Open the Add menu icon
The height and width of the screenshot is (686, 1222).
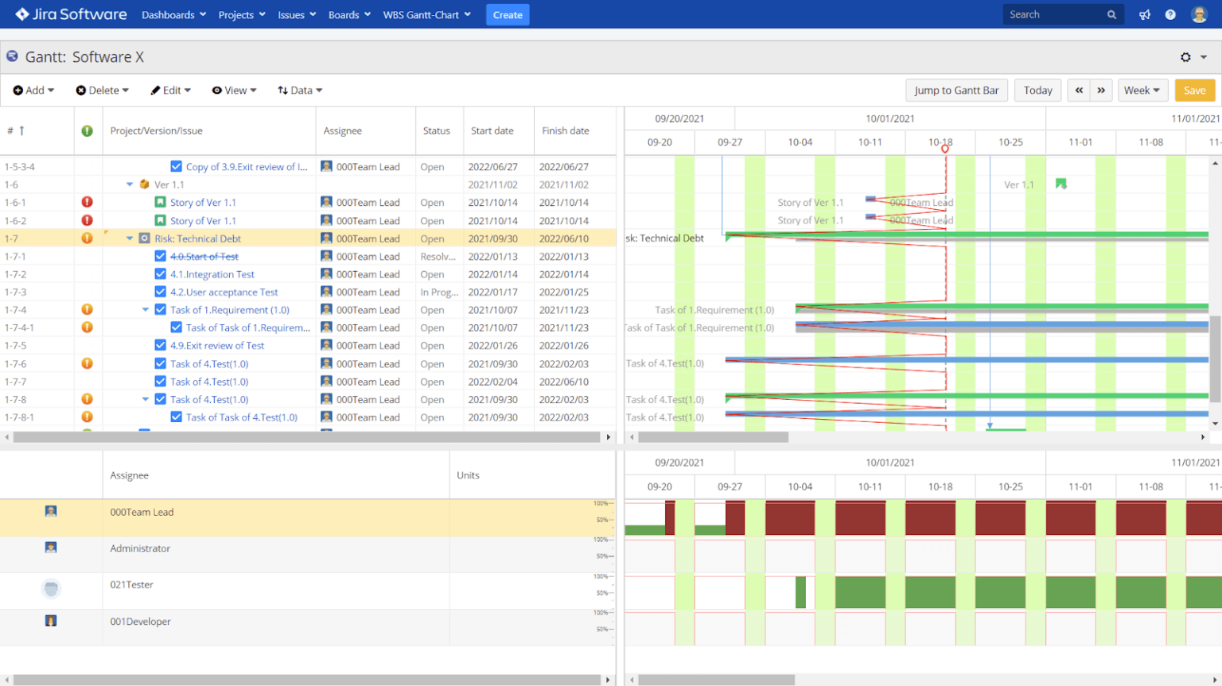click(18, 90)
